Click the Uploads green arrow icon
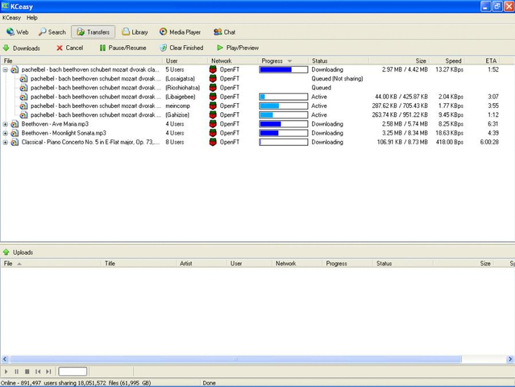The height and width of the screenshot is (387, 515). tap(6, 252)
